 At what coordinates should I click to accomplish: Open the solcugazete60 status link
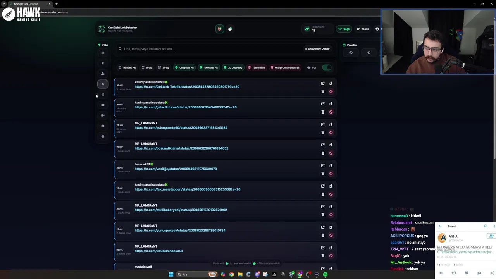pyautogui.click(x=181, y=128)
